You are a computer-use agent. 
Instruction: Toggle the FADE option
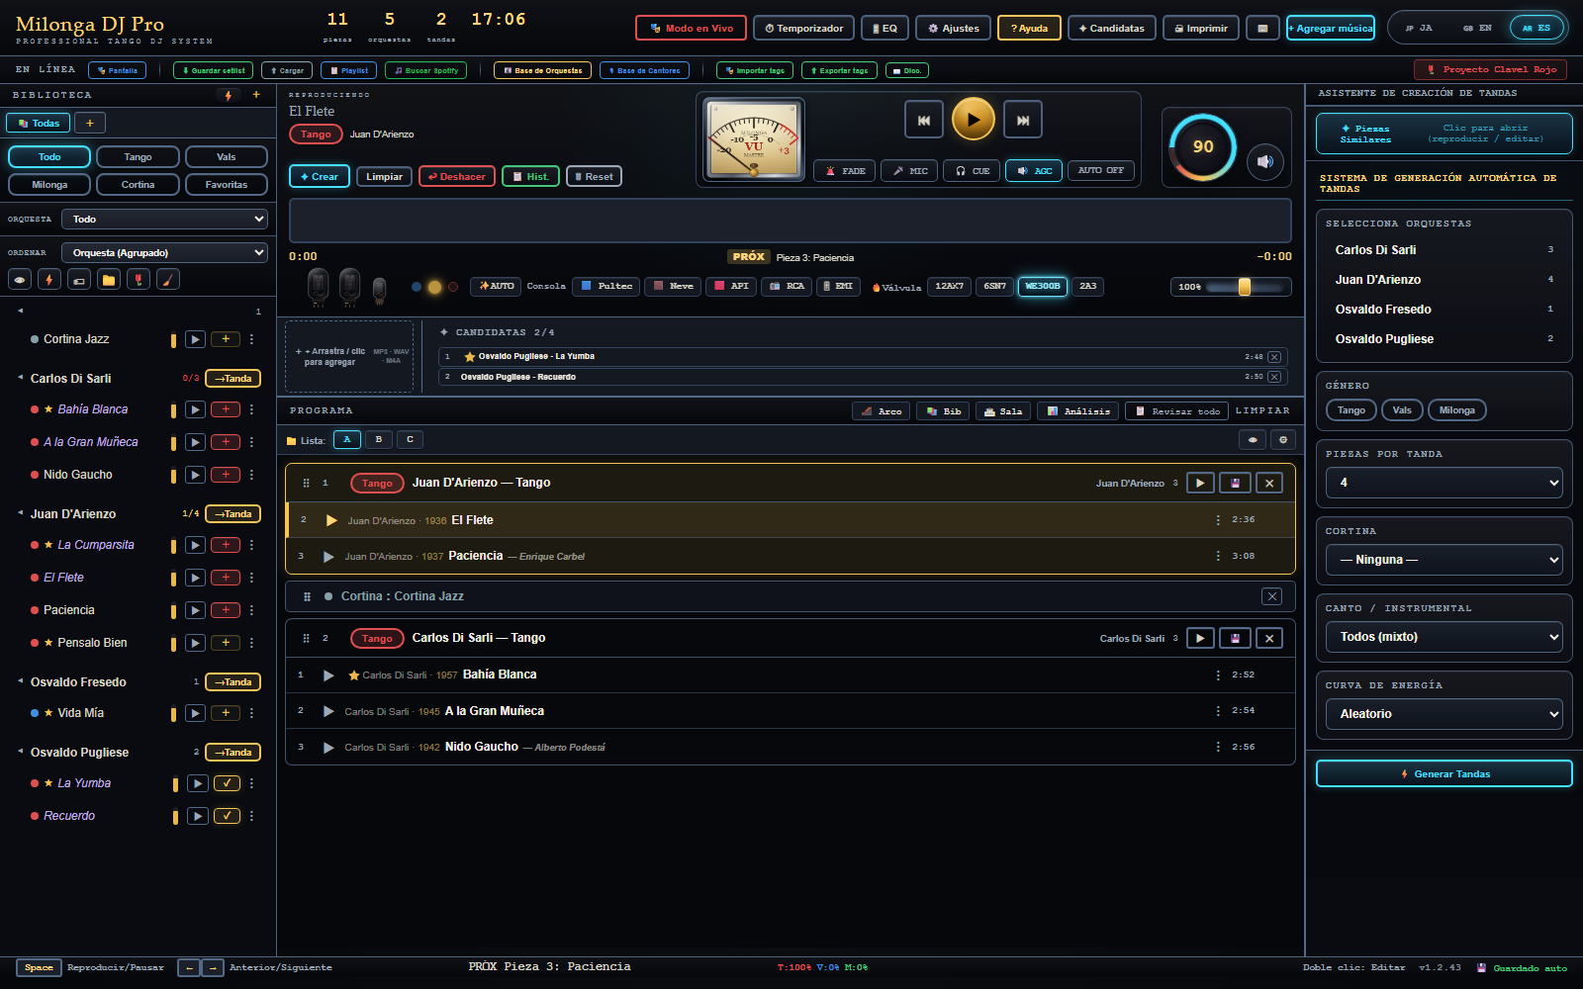point(845,170)
